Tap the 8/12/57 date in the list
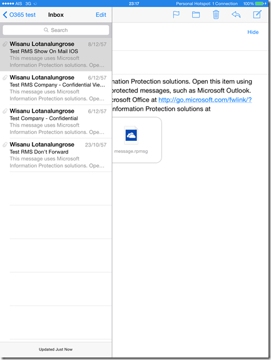271x360 pixels. coord(97,44)
